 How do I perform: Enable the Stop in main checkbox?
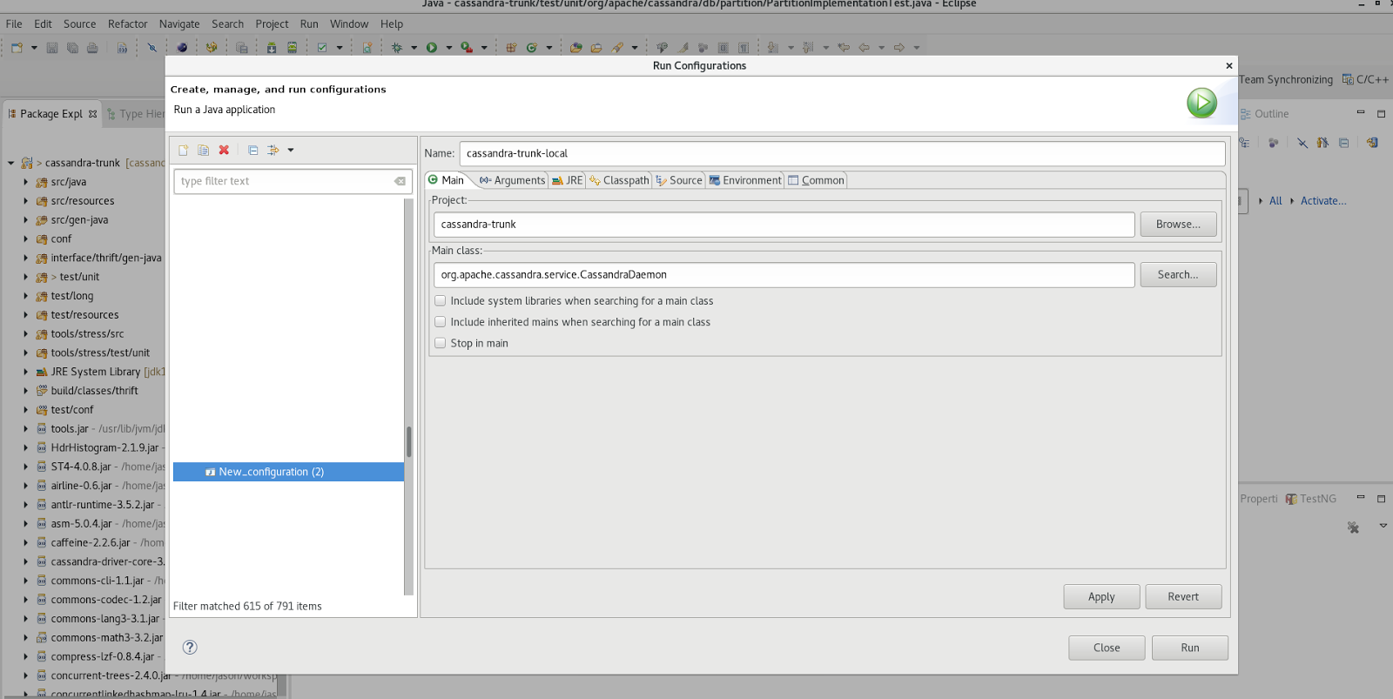[x=441, y=343]
